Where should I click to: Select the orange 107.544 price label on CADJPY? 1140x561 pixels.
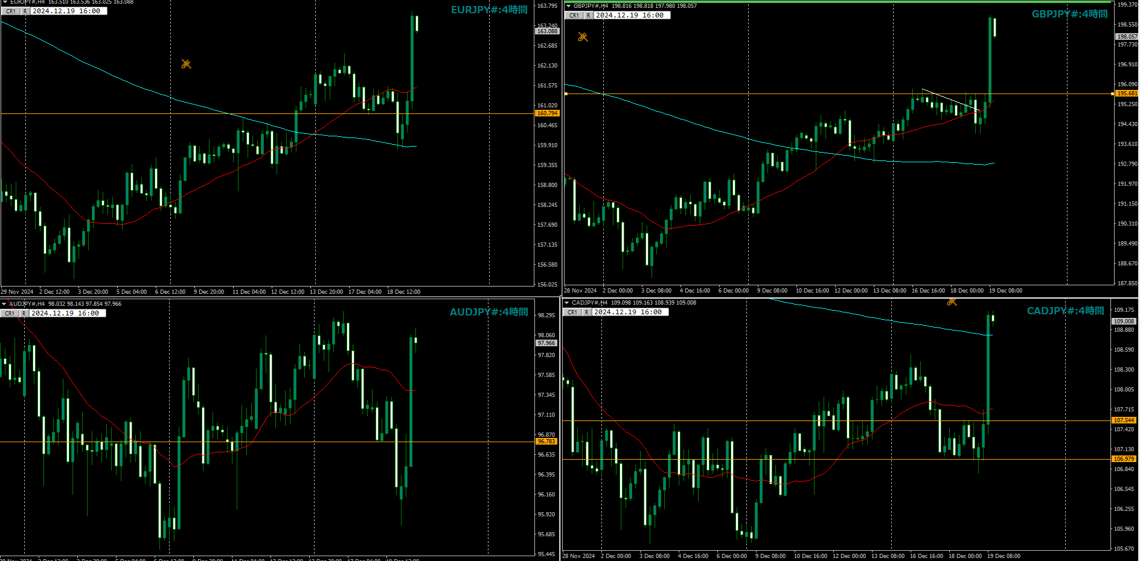pyautogui.click(x=1124, y=420)
